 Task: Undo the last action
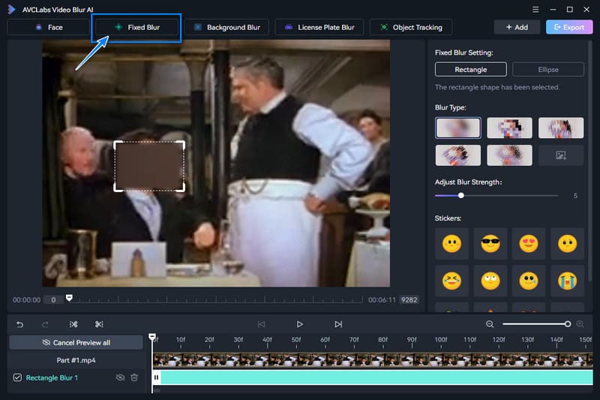[x=20, y=324]
